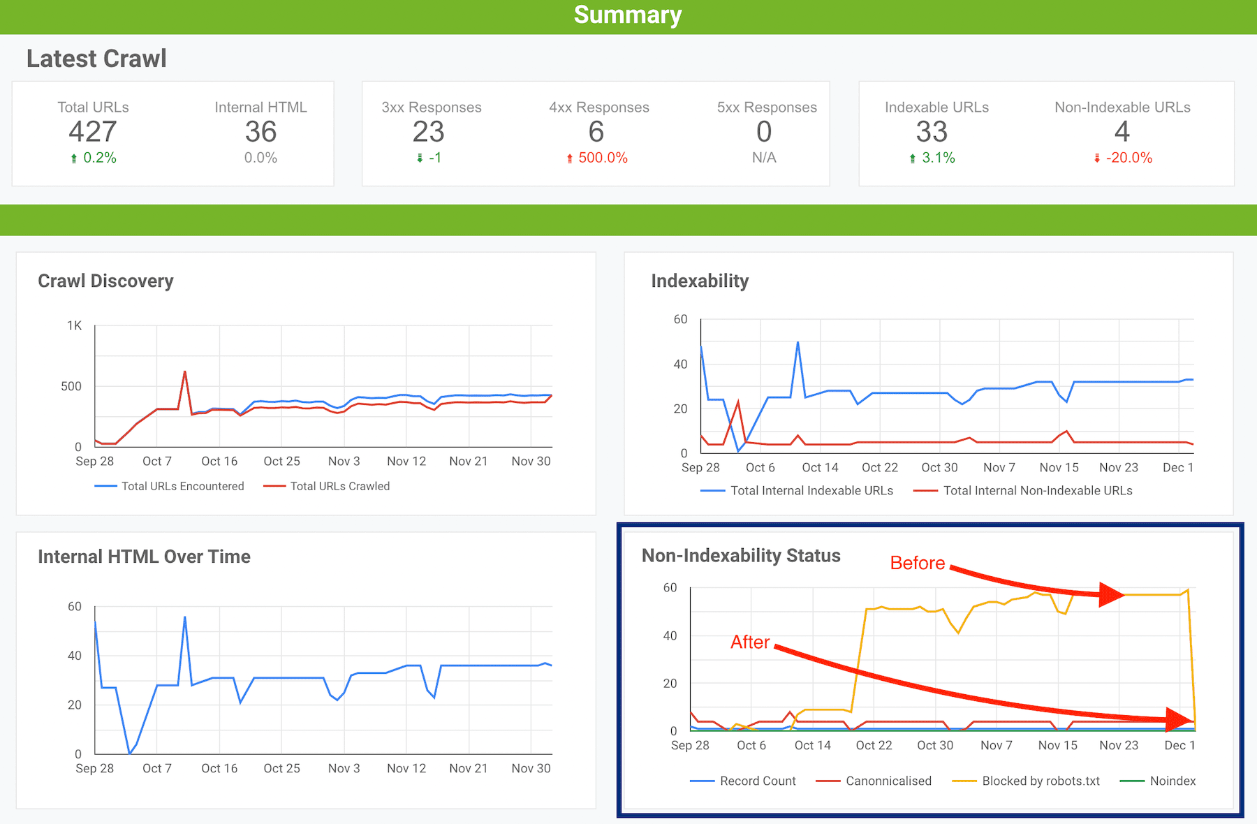The image size is (1257, 824).
Task: Click the green up arrow beside 3.1%
Action: point(913,159)
